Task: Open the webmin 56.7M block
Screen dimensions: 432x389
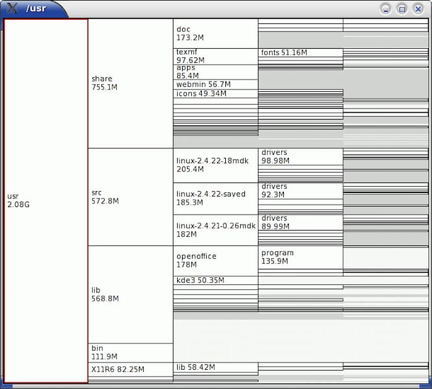Action: (x=216, y=84)
